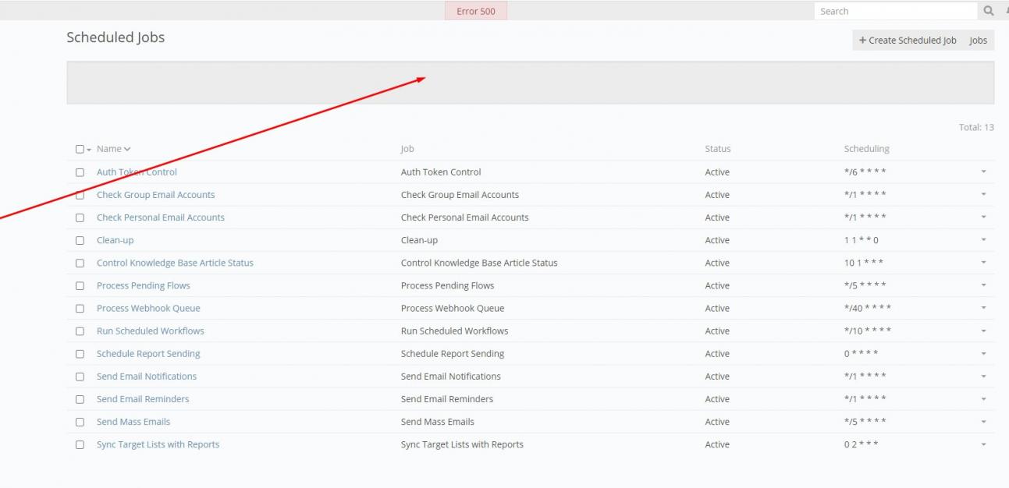Viewport: 1009px width, 488px height.
Task: Click the Process Pending Flows link
Action: (x=143, y=285)
